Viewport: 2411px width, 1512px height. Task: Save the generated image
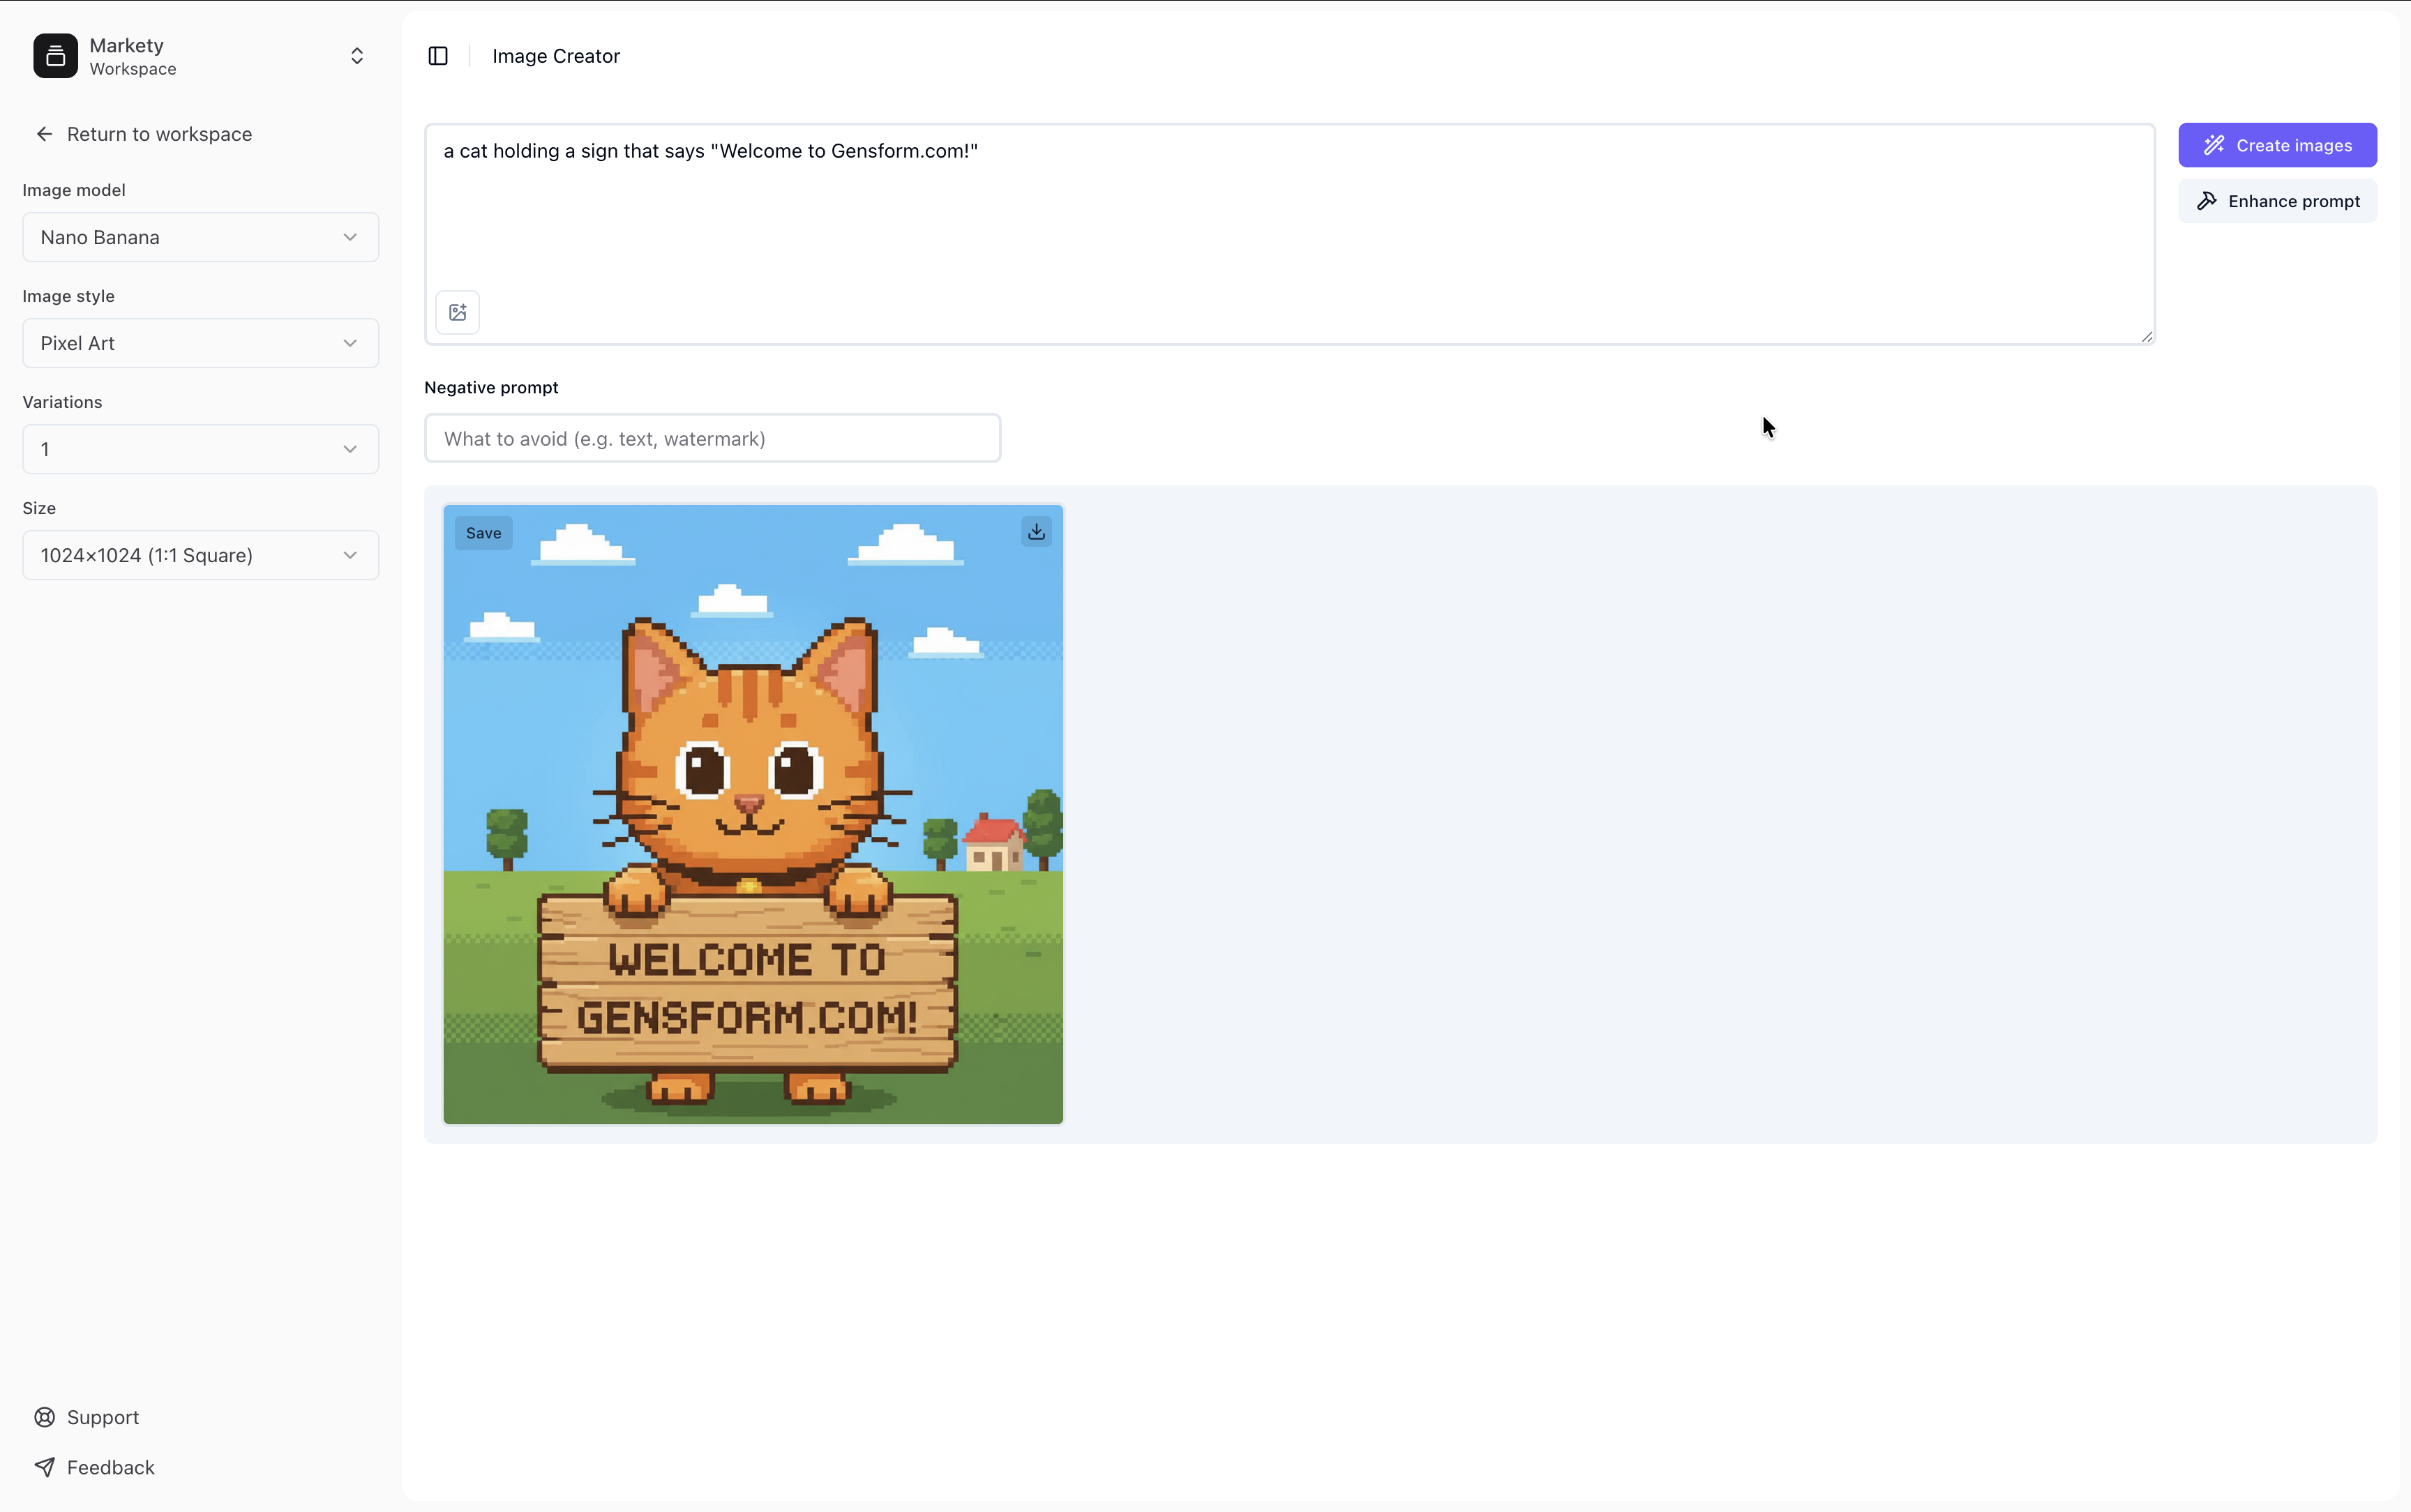pyautogui.click(x=483, y=533)
